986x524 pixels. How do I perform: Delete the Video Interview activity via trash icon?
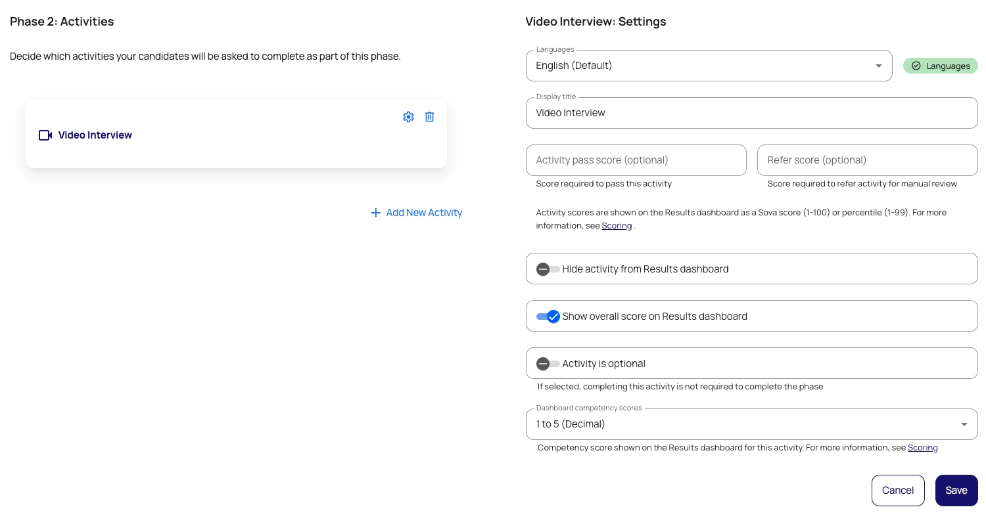pyautogui.click(x=429, y=117)
